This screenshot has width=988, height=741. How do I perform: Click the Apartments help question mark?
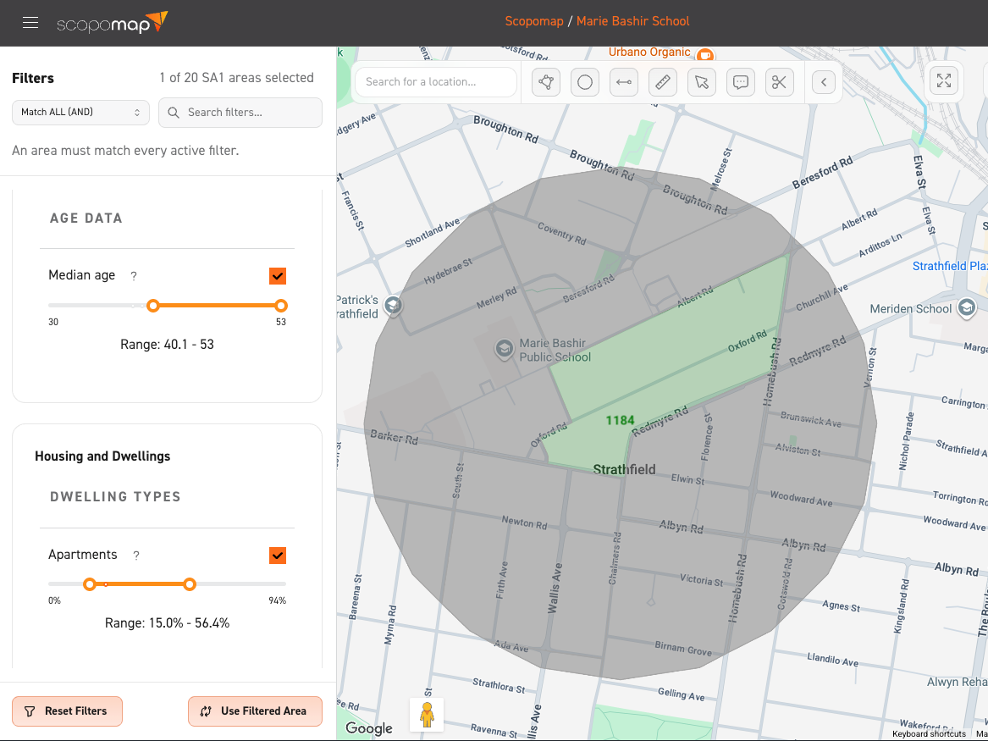coord(136,556)
